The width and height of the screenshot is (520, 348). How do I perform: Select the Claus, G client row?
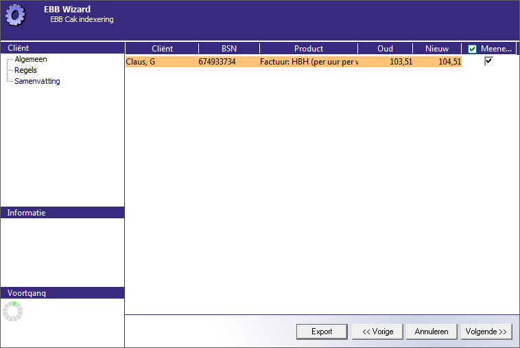pos(141,62)
